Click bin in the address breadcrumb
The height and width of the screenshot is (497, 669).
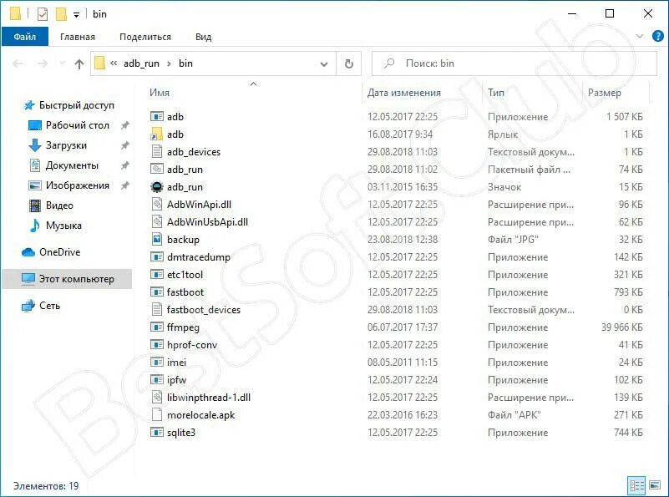[x=185, y=63]
